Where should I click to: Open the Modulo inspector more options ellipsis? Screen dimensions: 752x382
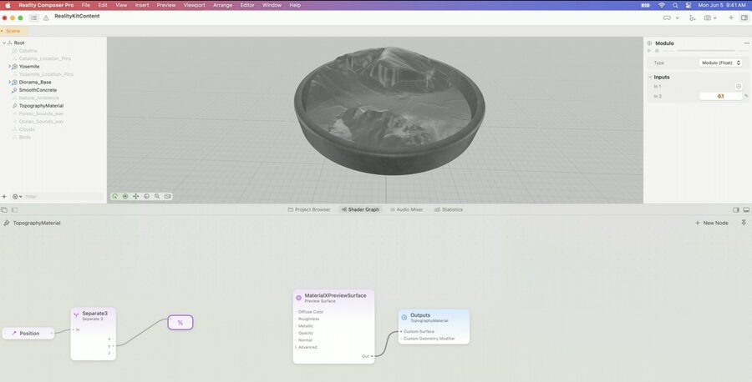(x=747, y=43)
